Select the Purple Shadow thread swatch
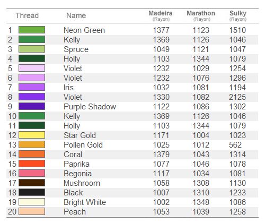This screenshot has width=265, height=223. [32, 106]
